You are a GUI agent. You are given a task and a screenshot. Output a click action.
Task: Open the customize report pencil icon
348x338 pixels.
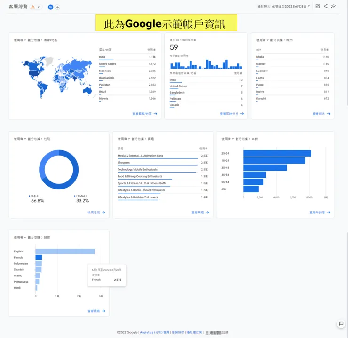point(317,6)
